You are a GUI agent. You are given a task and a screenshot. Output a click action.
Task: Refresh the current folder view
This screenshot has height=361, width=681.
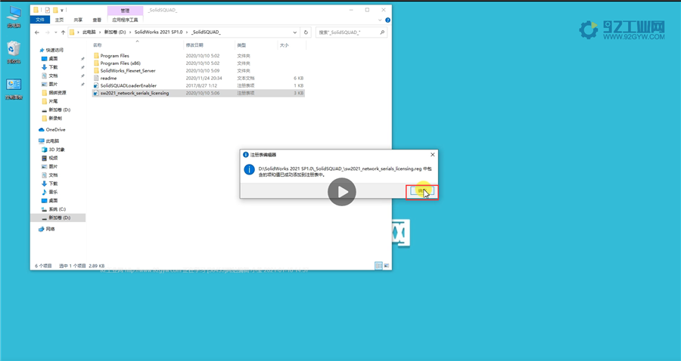pos(306,32)
